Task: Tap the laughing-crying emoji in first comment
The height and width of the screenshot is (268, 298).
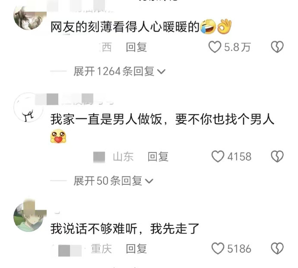Action: point(208,26)
